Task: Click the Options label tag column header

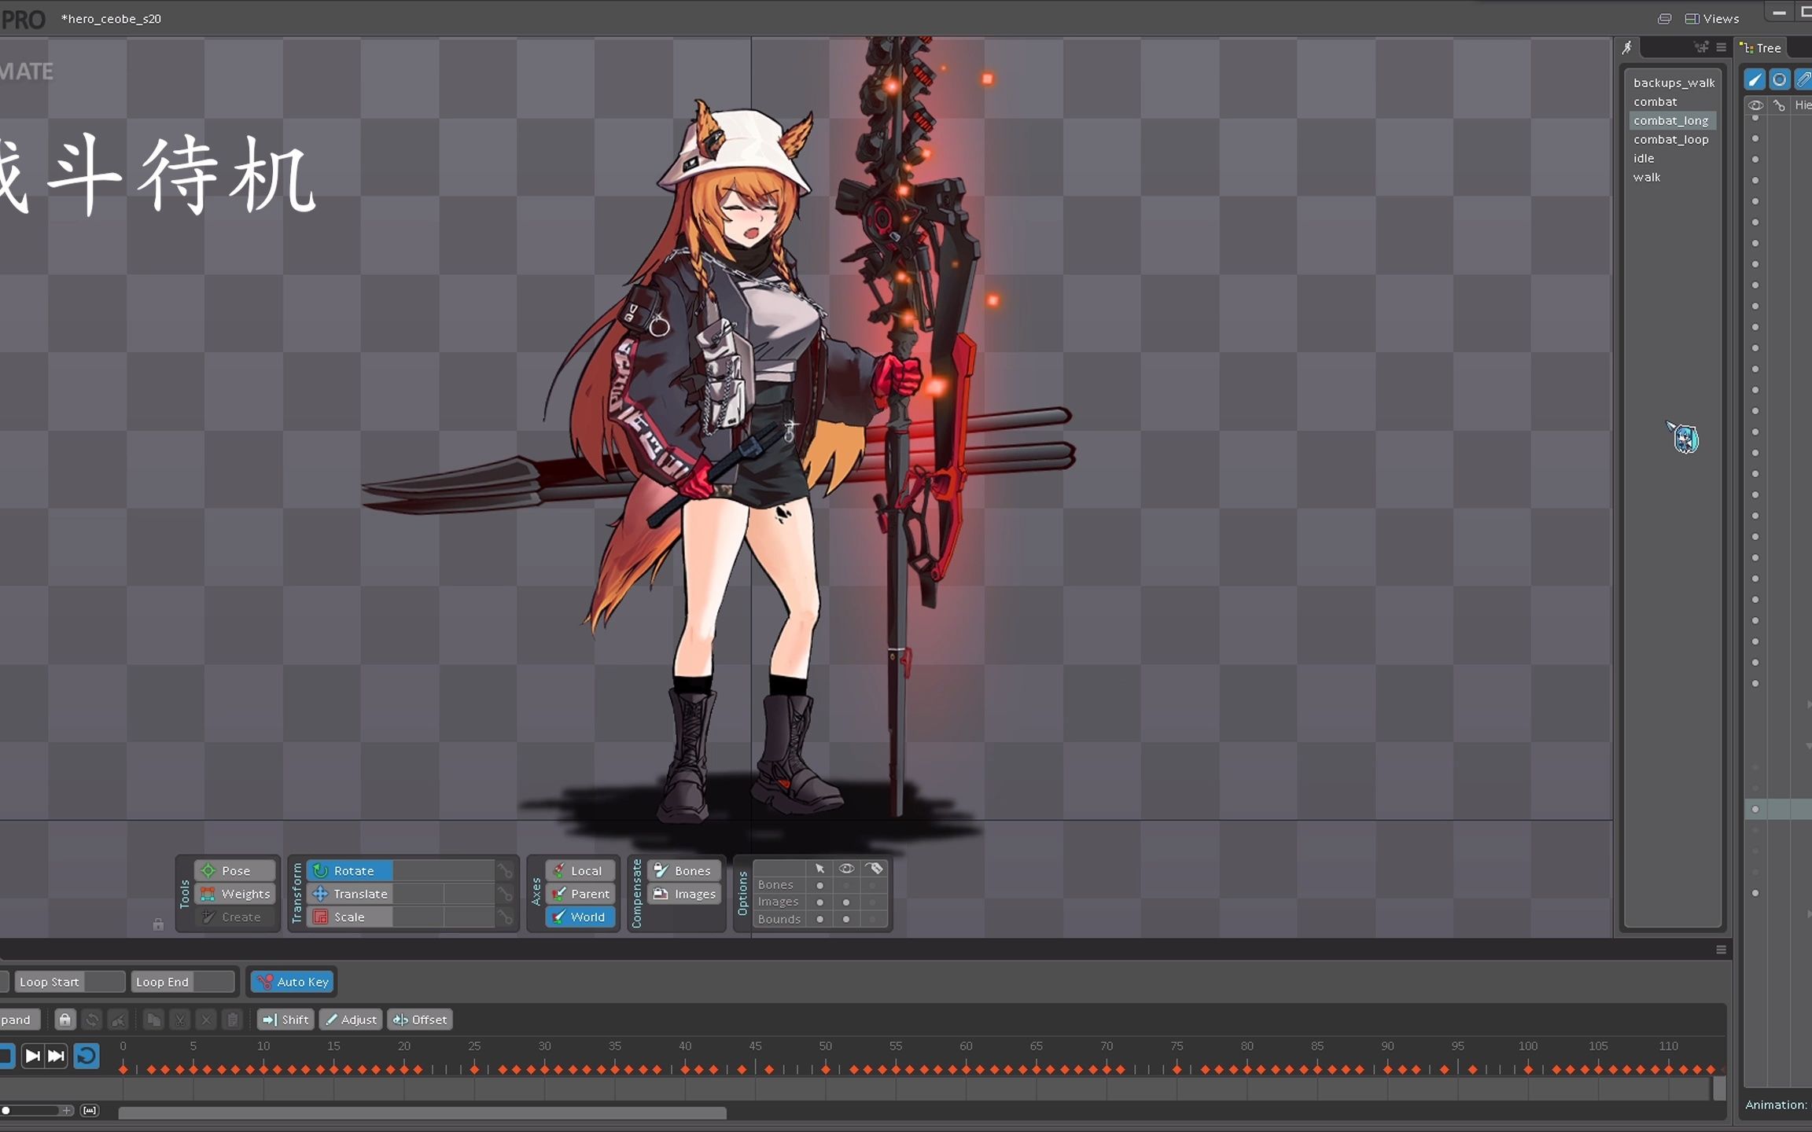Action: 875,868
